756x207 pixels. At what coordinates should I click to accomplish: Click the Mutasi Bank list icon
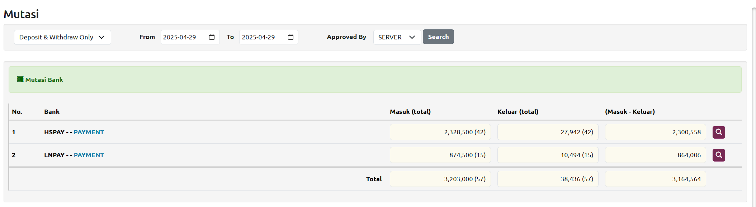[20, 79]
